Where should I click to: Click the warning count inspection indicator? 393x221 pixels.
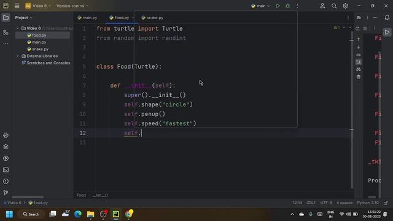point(337,27)
